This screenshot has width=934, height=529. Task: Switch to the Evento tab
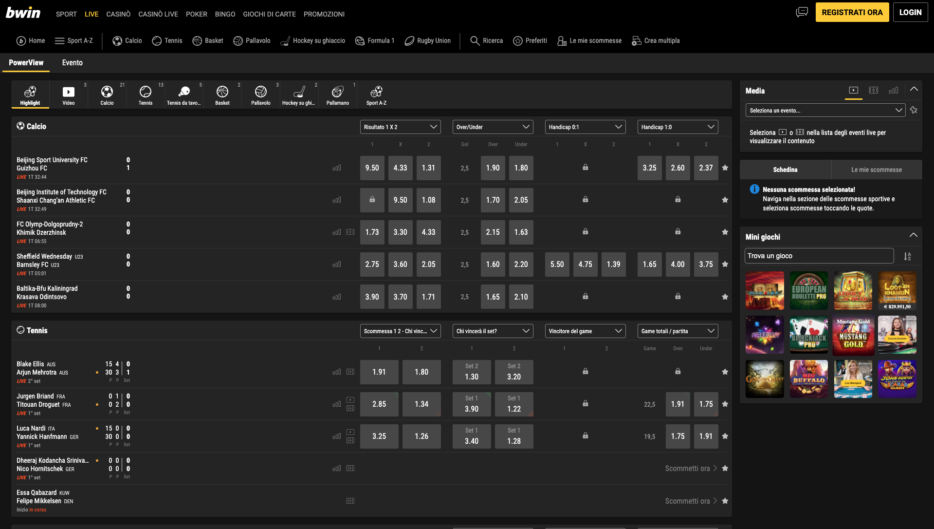coord(72,63)
